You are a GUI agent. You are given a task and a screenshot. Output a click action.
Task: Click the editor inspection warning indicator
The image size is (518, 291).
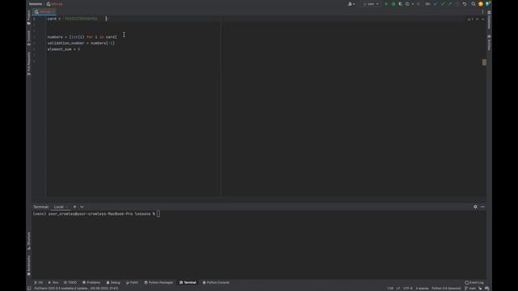[470, 19]
